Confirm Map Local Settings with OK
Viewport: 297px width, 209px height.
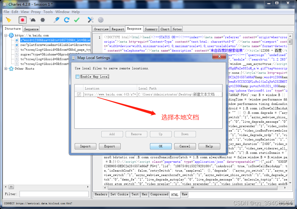(161, 146)
